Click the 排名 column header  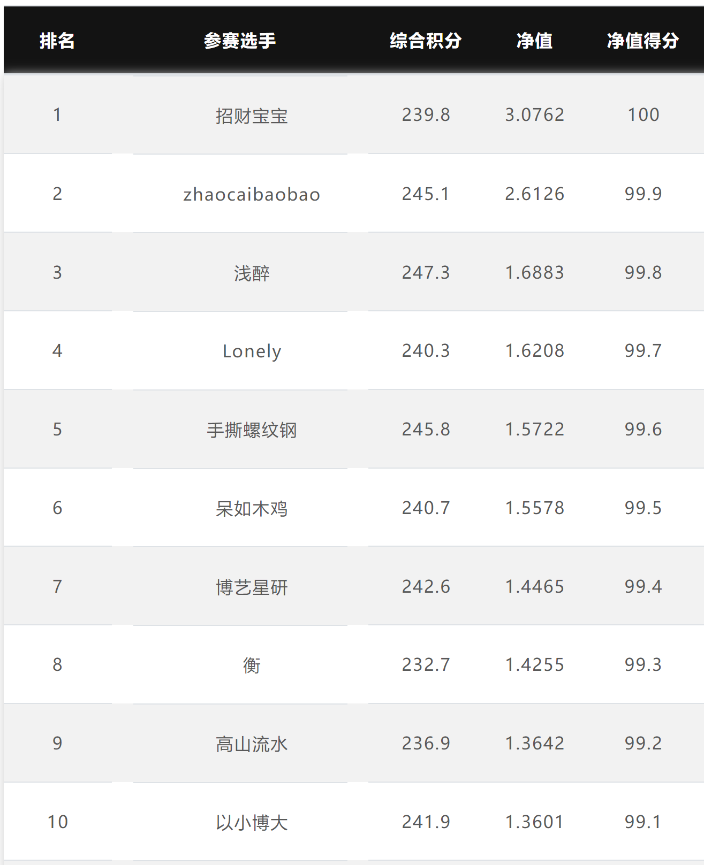(57, 41)
